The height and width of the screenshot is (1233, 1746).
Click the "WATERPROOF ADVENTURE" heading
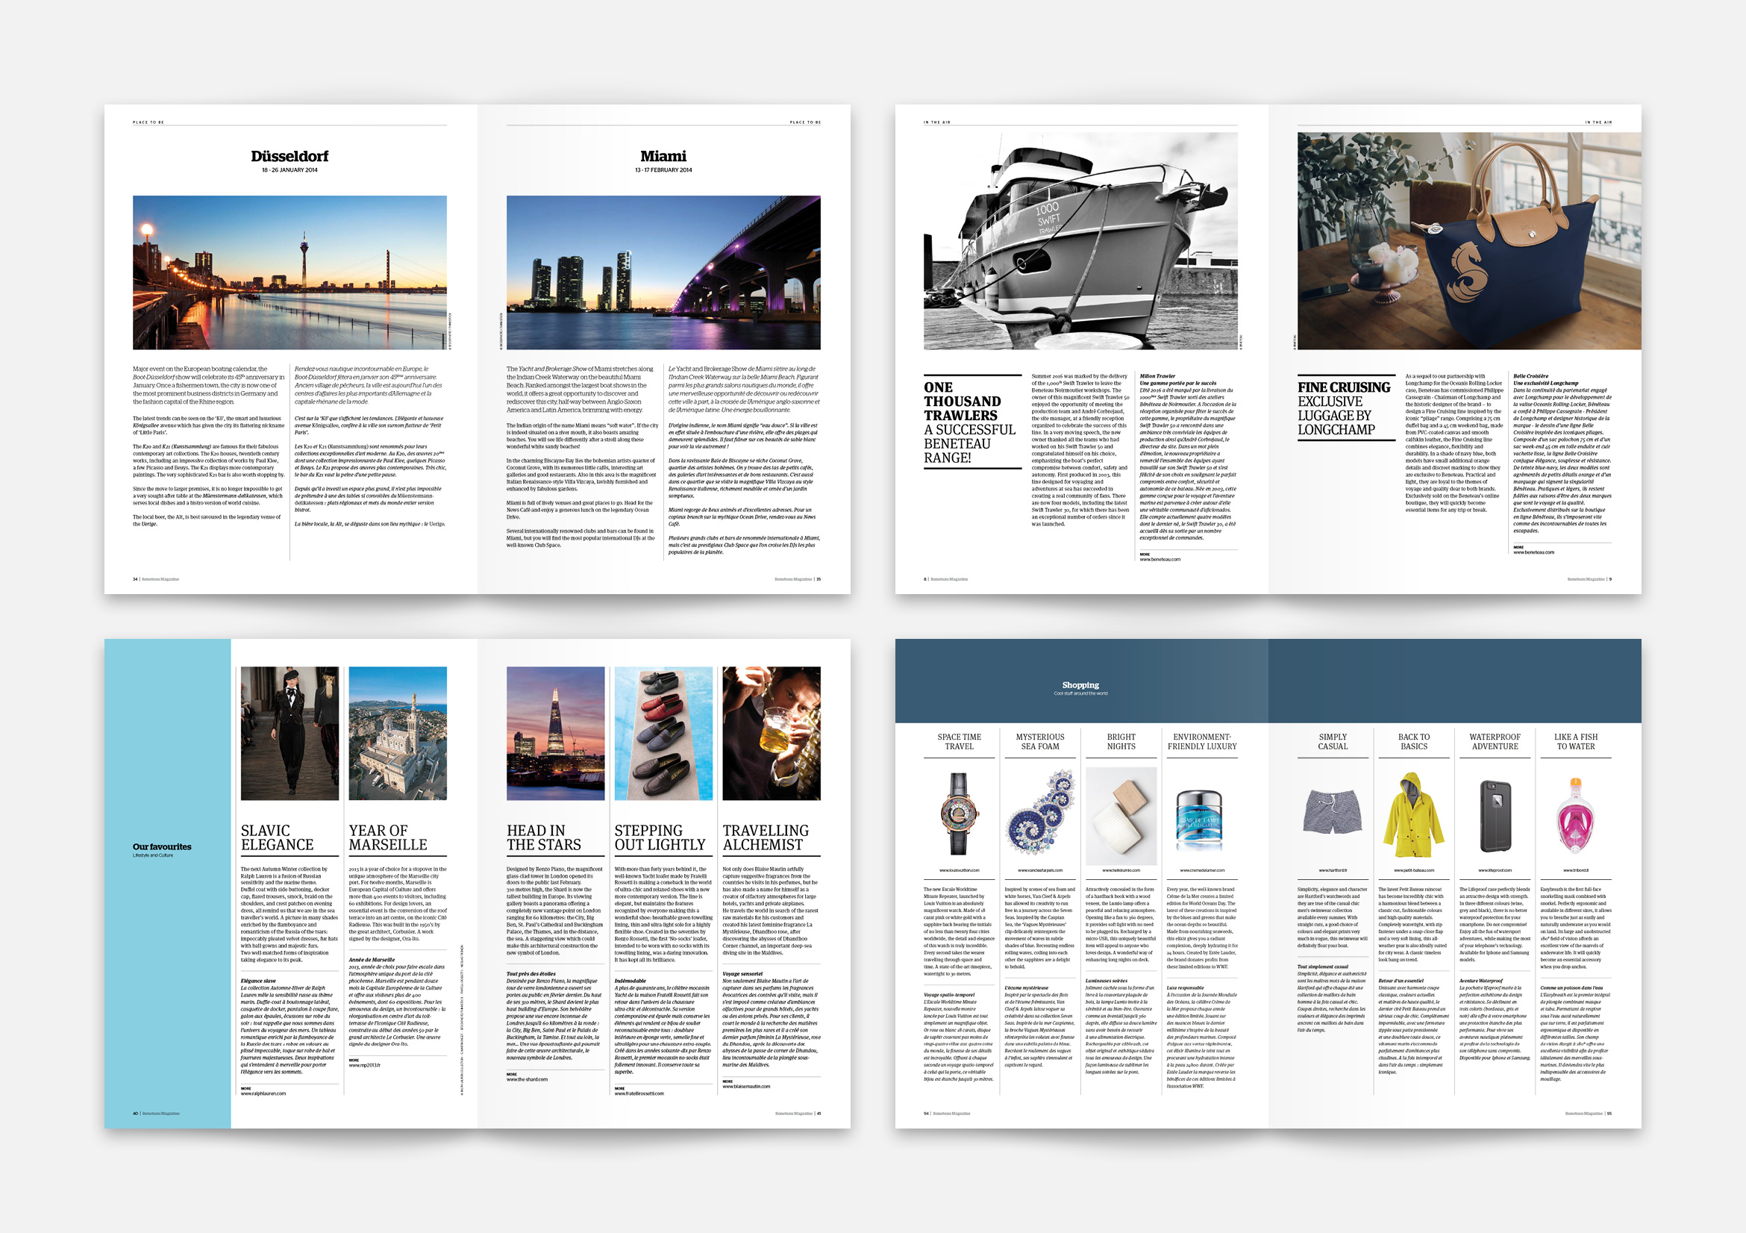click(x=1495, y=742)
